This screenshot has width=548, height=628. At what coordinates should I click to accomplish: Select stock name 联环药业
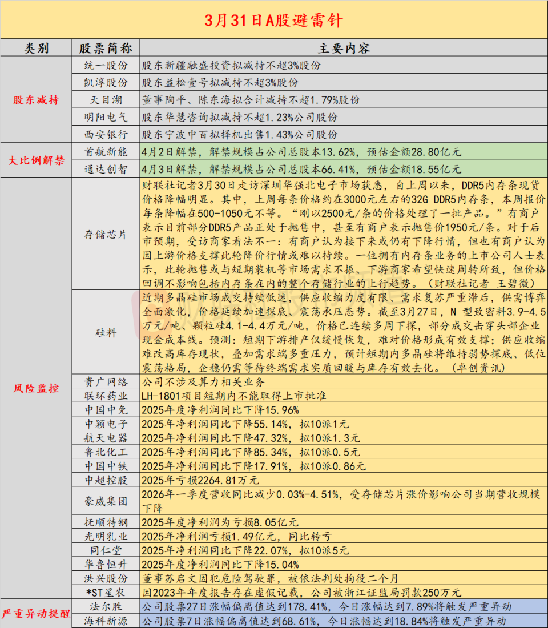coord(106,395)
